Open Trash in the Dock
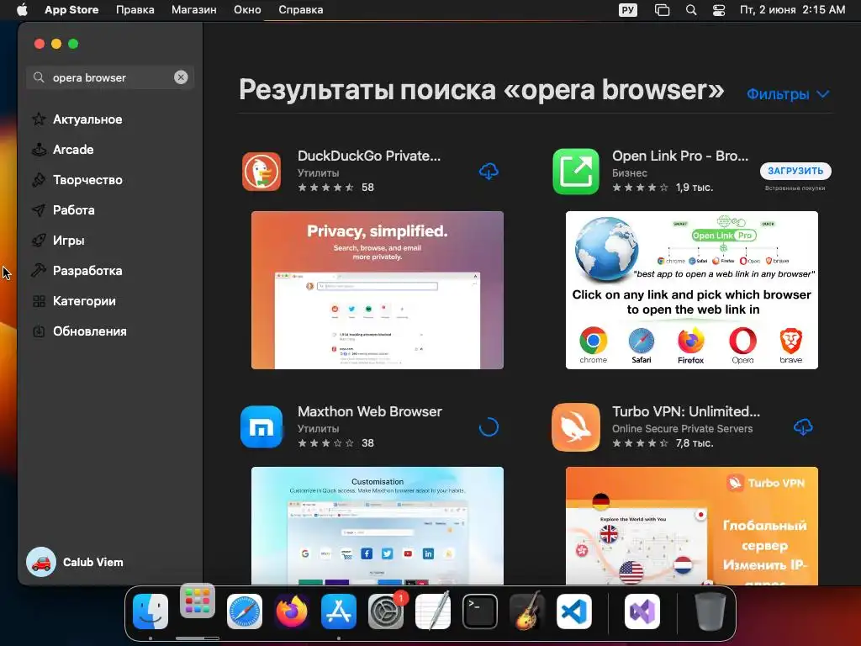Viewport: 861px width, 646px height. coord(710,612)
